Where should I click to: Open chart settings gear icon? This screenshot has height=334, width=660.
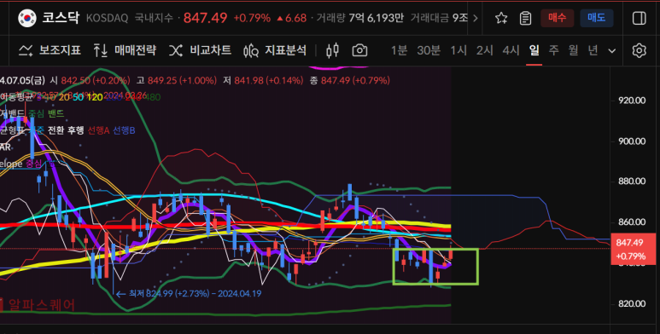click(x=639, y=50)
